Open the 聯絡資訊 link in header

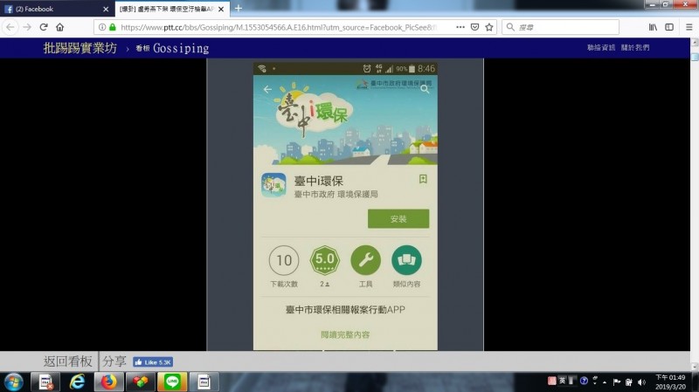602,47
